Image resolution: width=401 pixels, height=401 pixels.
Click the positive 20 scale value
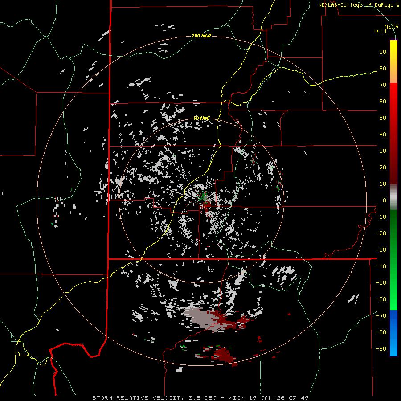pos(383,168)
